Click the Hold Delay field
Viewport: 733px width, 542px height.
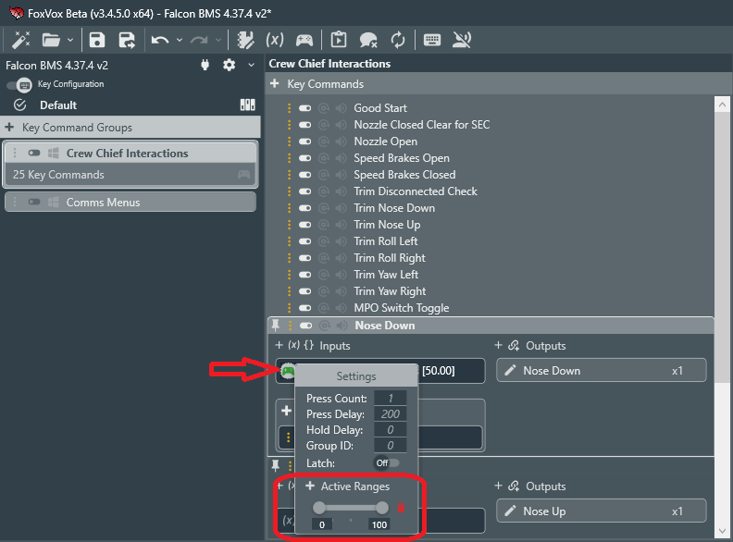coord(390,430)
